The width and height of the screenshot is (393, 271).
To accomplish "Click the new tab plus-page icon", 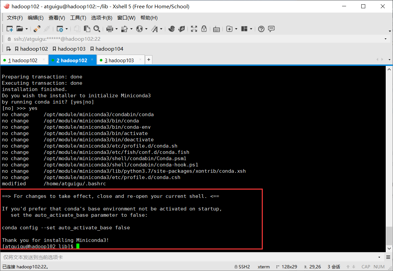I will point(229,29).
